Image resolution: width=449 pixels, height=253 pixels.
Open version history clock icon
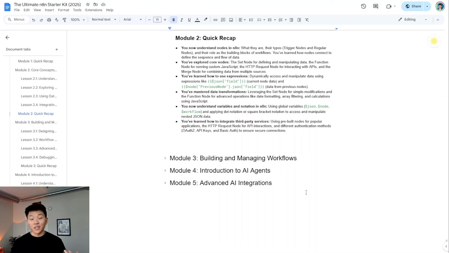pyautogui.click(x=363, y=6)
